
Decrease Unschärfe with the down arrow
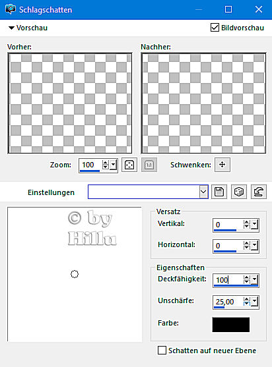[246, 304]
